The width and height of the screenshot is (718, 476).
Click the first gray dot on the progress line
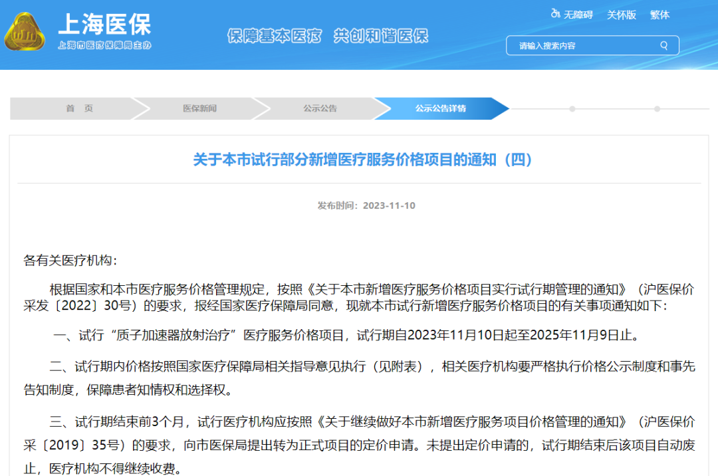pos(572,108)
